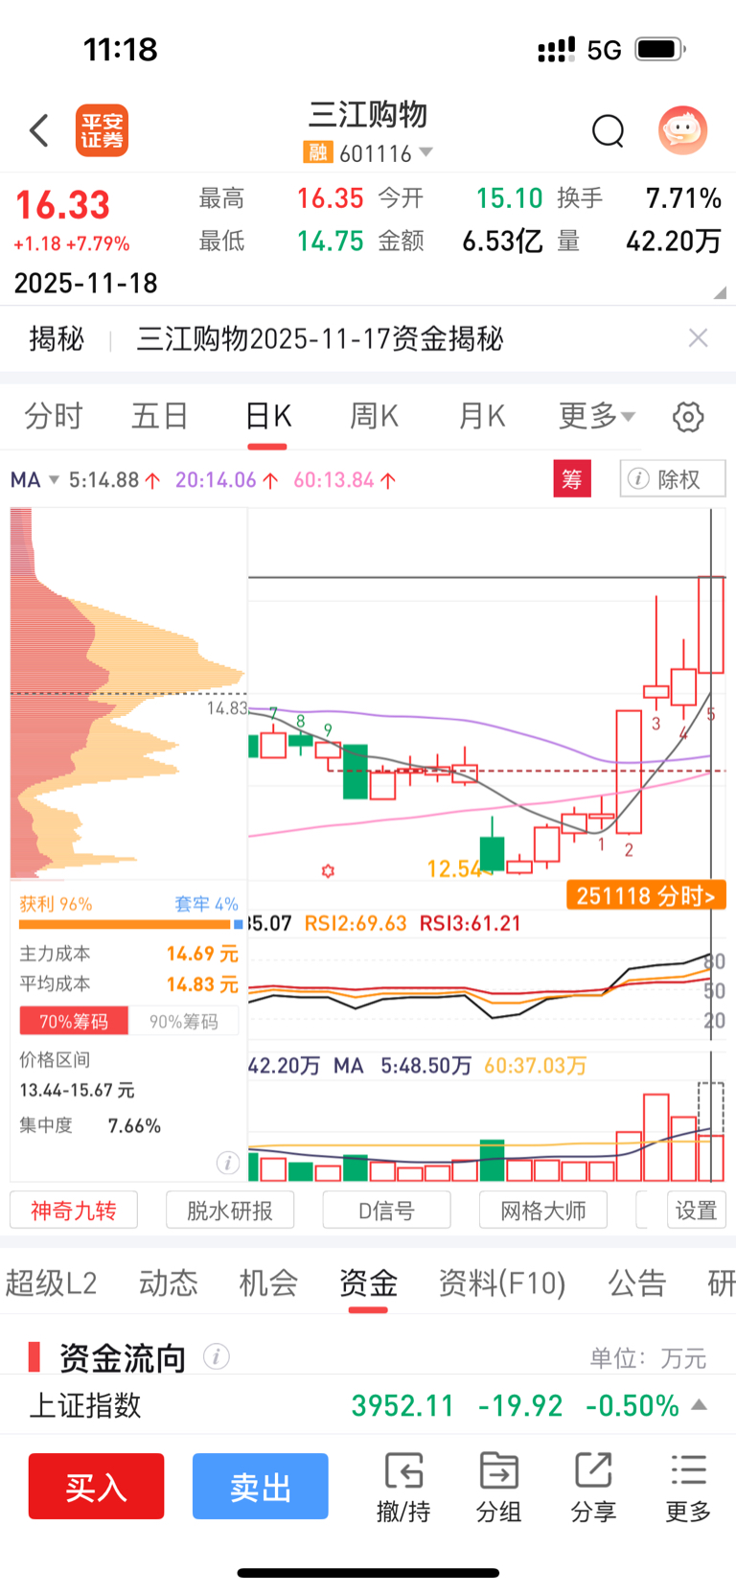Tap the 60:13.84 MA60 value
The width and height of the screenshot is (736, 1594).
[344, 479]
